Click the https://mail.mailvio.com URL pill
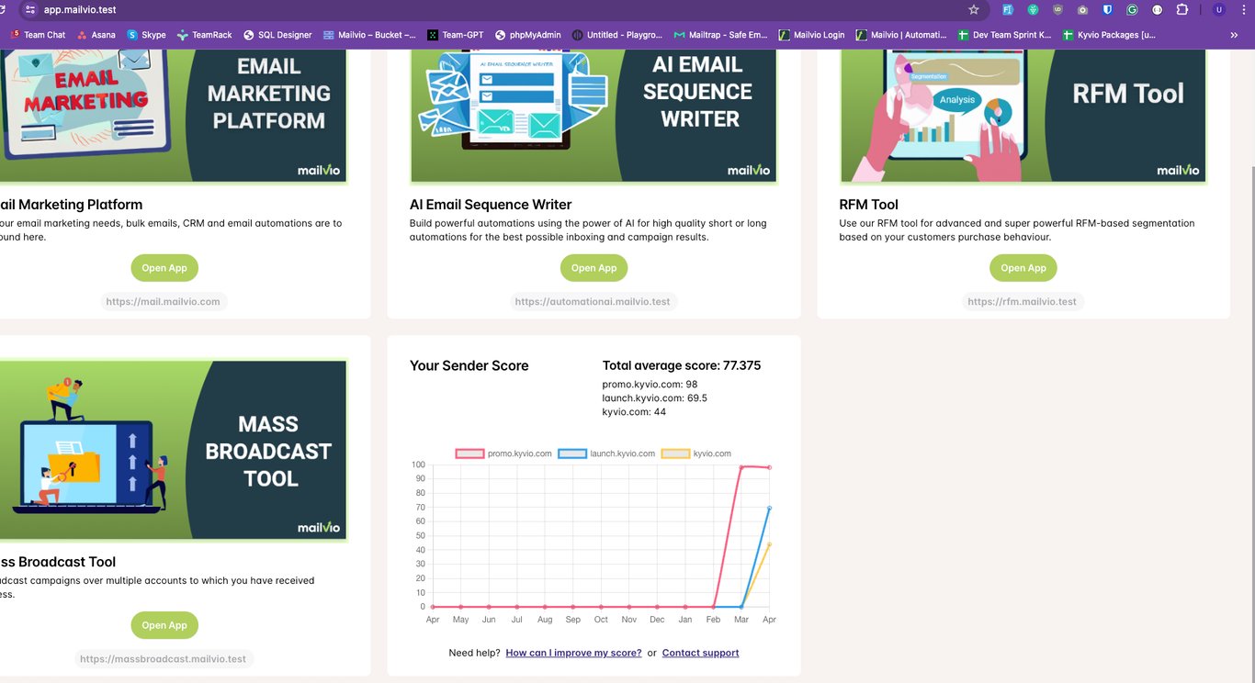 (x=164, y=301)
